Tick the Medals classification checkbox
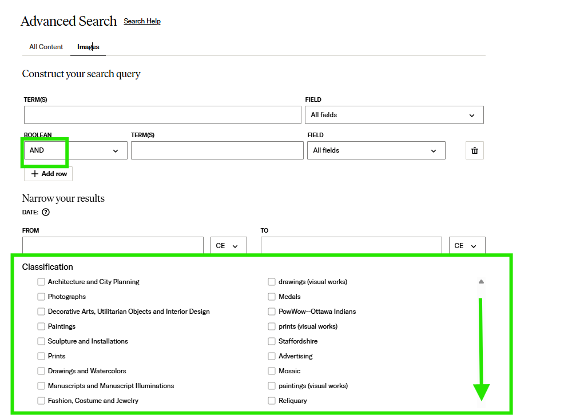Image resolution: width=588 pixels, height=415 pixels. pos(272,297)
